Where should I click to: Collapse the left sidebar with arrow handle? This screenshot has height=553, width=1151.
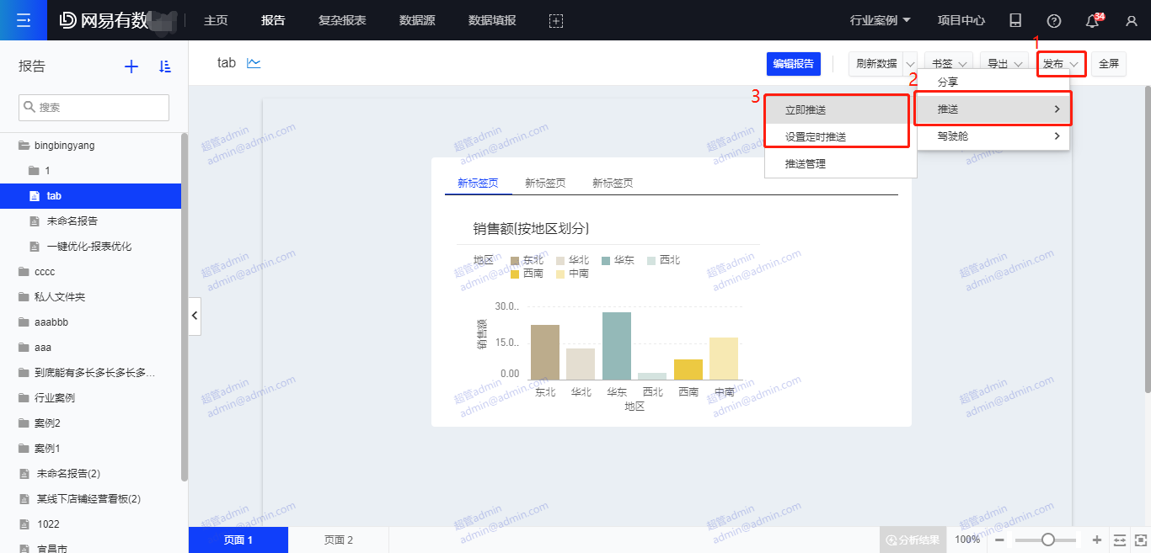coord(195,316)
